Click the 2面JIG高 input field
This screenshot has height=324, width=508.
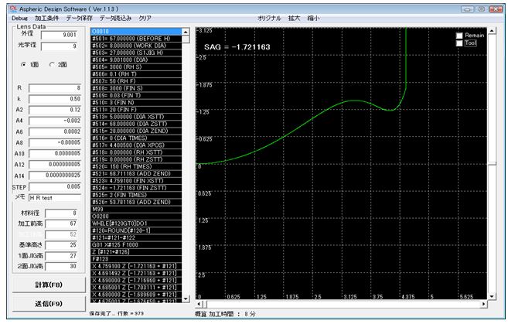coord(61,266)
